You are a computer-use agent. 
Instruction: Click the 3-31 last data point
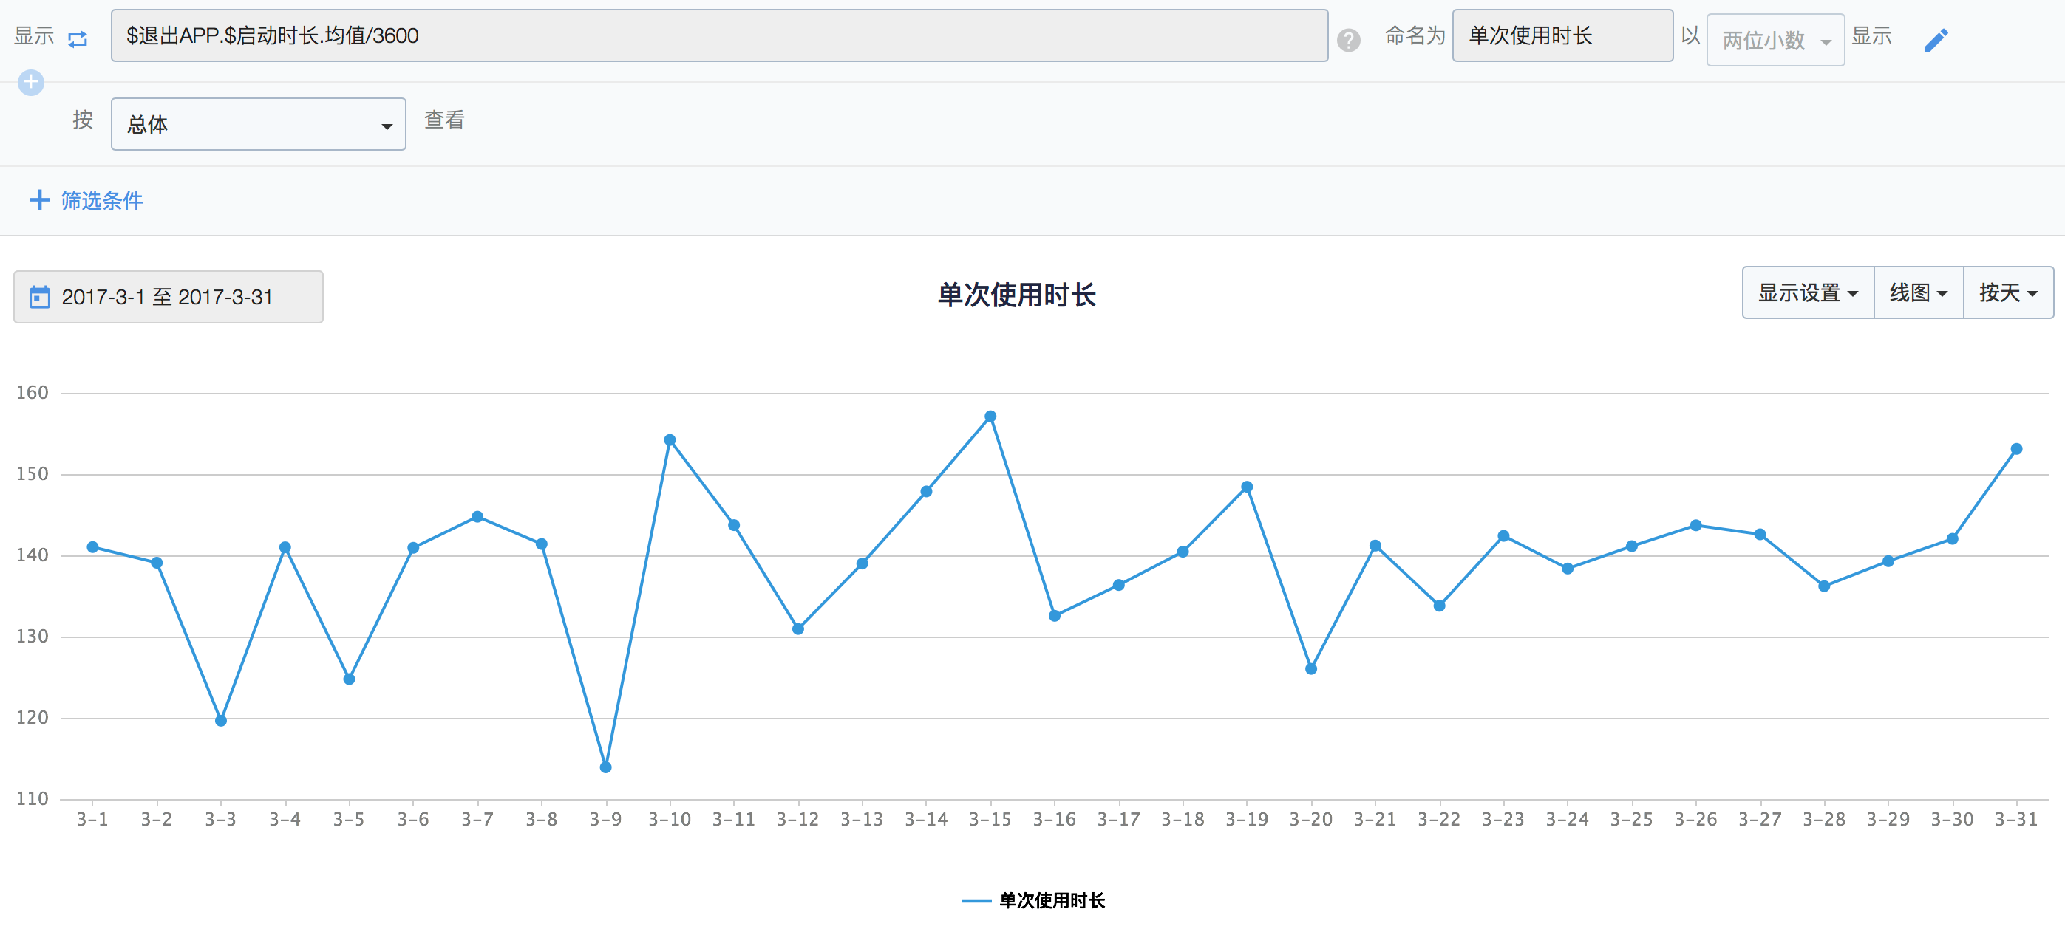[x=2016, y=449]
